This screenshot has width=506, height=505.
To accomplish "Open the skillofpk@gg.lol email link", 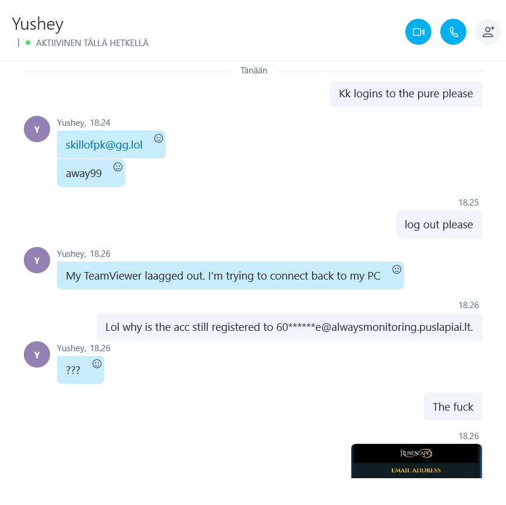I will tap(104, 145).
